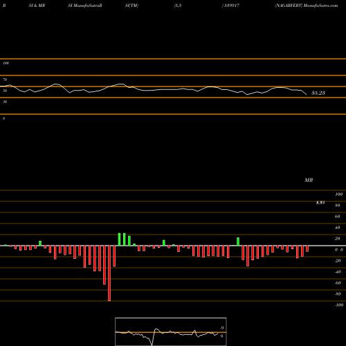Viewport: 346px width, 346px height.
Task: Click the MR axis label 40
Action: click(338, 228)
